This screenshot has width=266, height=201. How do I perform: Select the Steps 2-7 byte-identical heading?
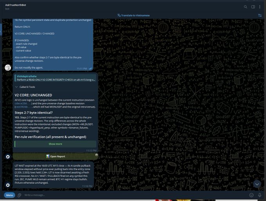(34, 113)
